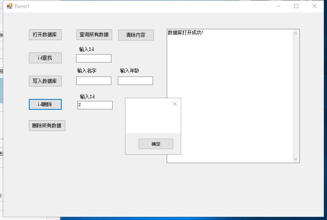Image resolution: width=327 pixels, height=220 pixels.
Task: Click the 打开数据库 button
Action: tap(45, 35)
